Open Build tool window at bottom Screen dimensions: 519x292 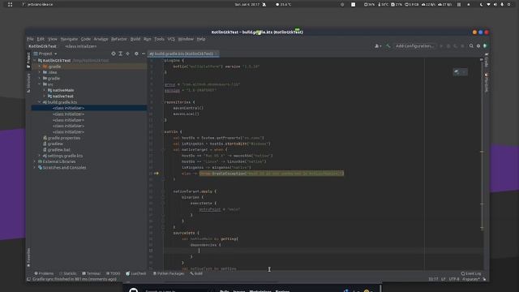[196, 273]
